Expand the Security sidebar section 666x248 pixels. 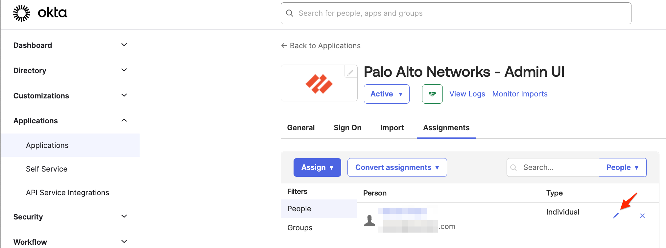pos(124,217)
